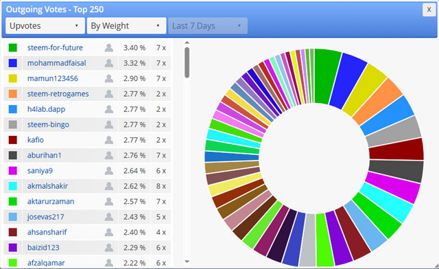Click profile icon for h4lab.dapp

tap(109, 109)
